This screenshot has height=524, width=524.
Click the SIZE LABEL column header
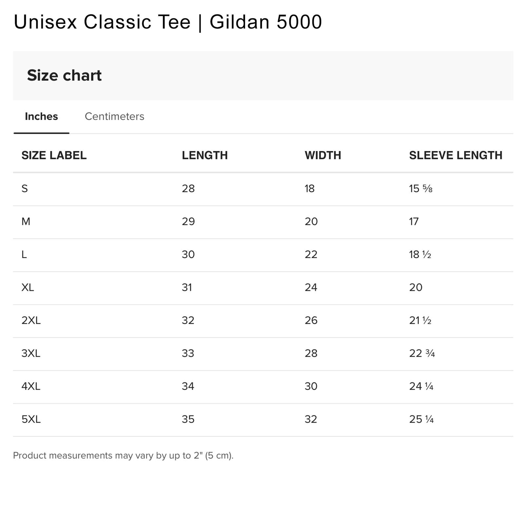[54, 155]
